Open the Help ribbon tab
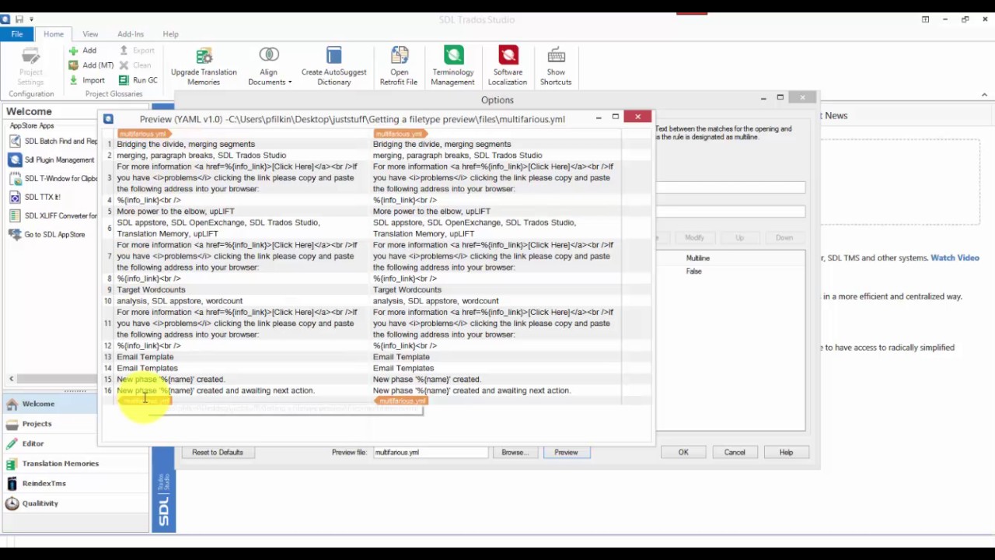 (170, 34)
